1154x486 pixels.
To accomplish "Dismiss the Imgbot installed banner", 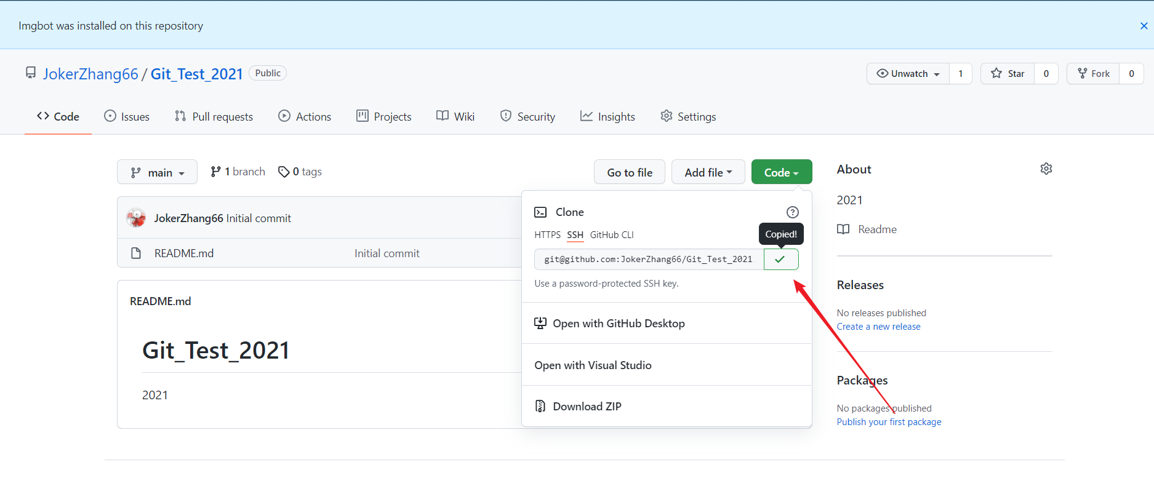I will click(x=1144, y=26).
